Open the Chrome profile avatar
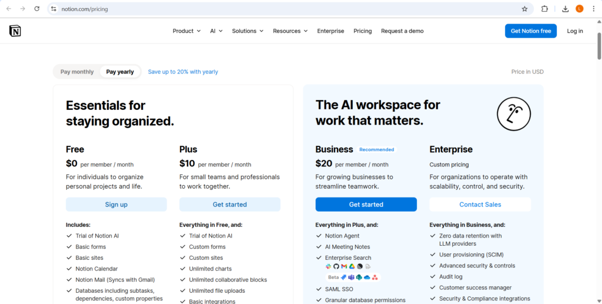Screen dimensions: 602x304 coord(580,9)
